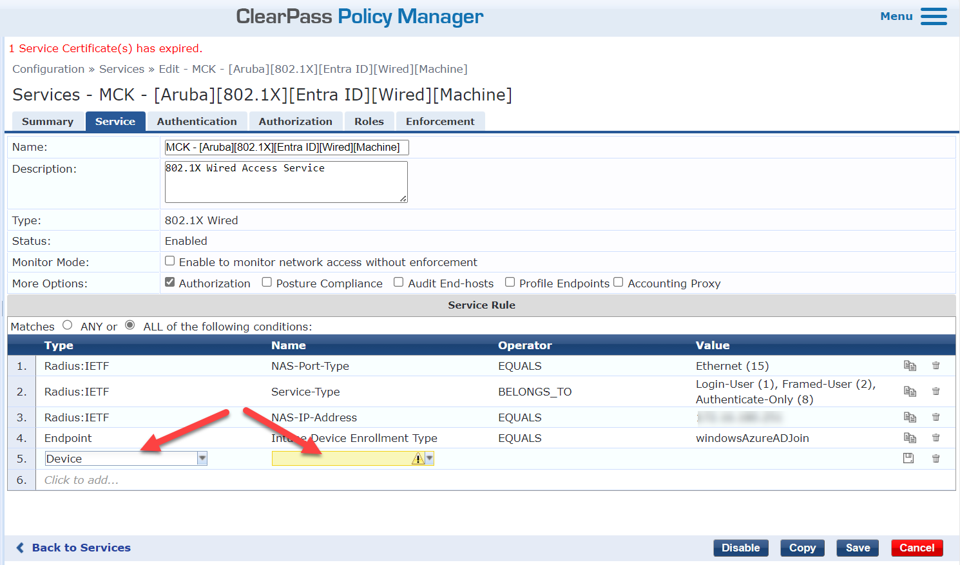Copy the windowsAzureADJoin rule row
The height and width of the screenshot is (565, 960).
tap(910, 438)
